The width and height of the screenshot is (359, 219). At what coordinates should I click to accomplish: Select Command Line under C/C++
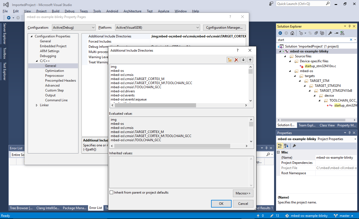pyautogui.click(x=56, y=100)
